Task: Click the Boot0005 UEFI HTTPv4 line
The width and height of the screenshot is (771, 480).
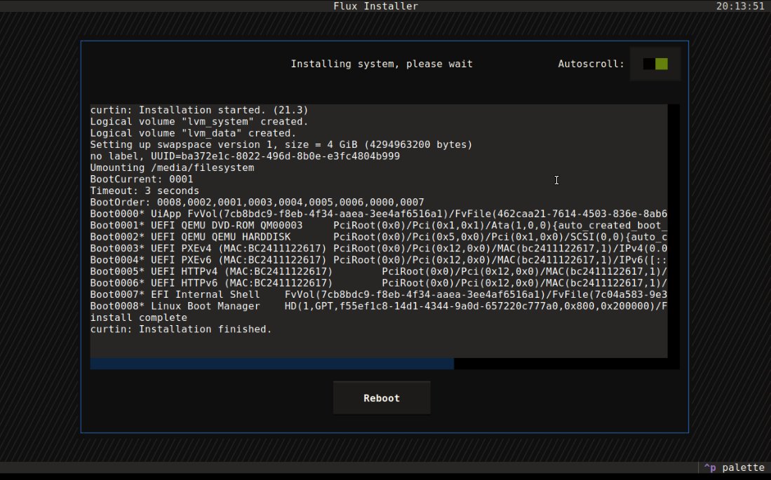Action: [x=379, y=272]
